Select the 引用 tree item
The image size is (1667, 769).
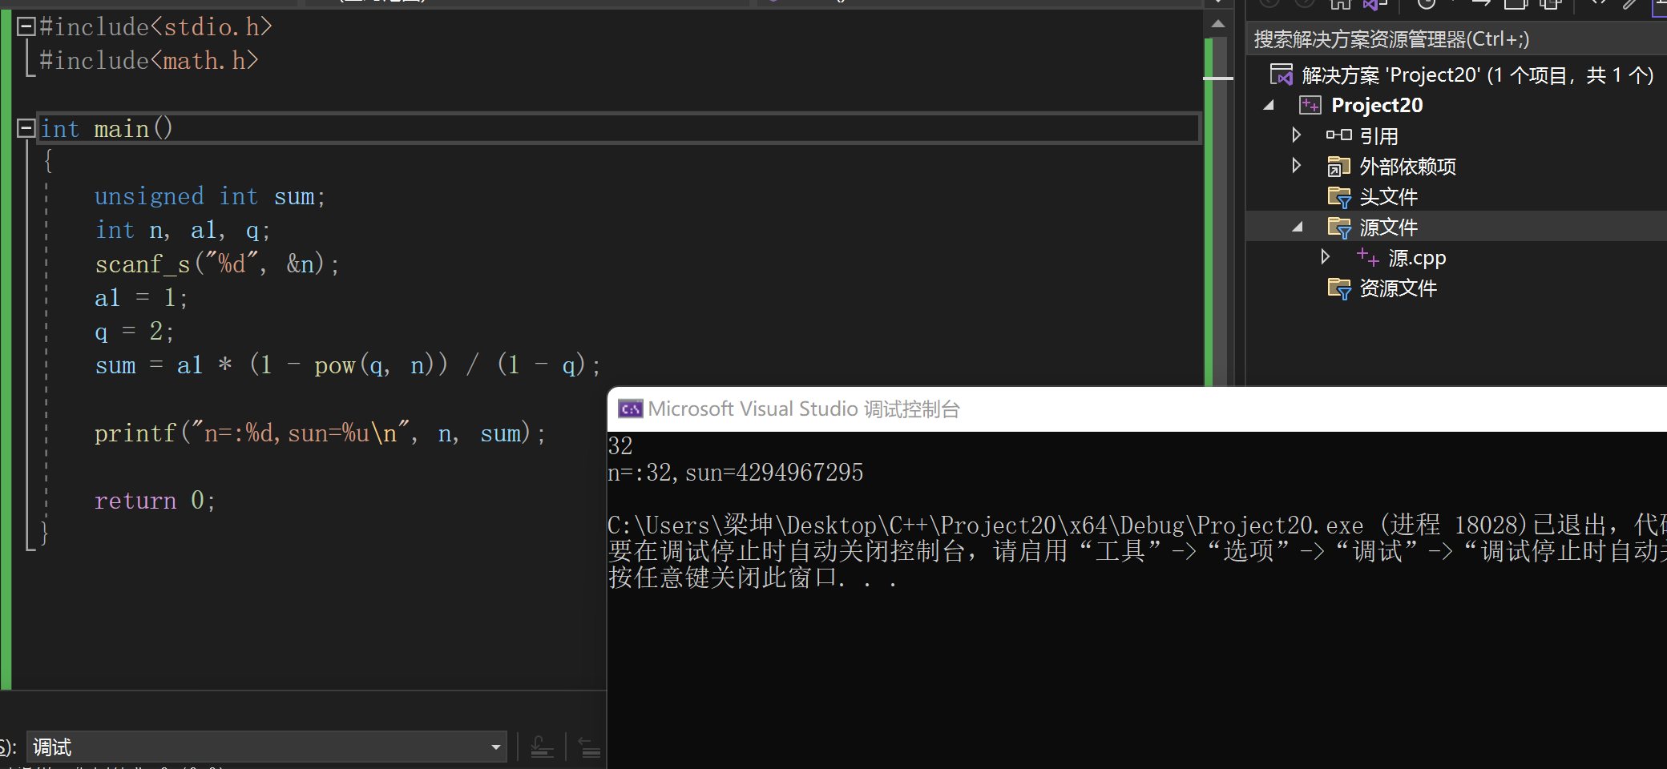tap(1378, 136)
